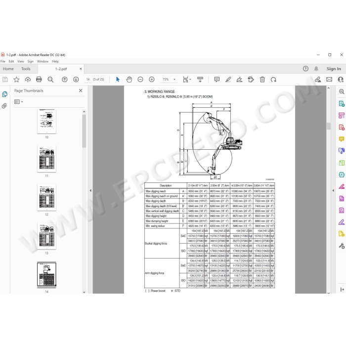Image resolution: width=346 pixels, height=346 pixels.
Task: Expand the right tools pane bottom arrow
Action: [x=342, y=290]
